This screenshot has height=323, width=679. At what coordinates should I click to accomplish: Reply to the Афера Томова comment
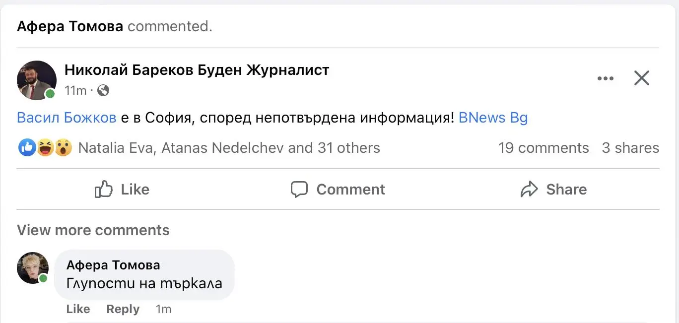pyautogui.click(x=123, y=309)
